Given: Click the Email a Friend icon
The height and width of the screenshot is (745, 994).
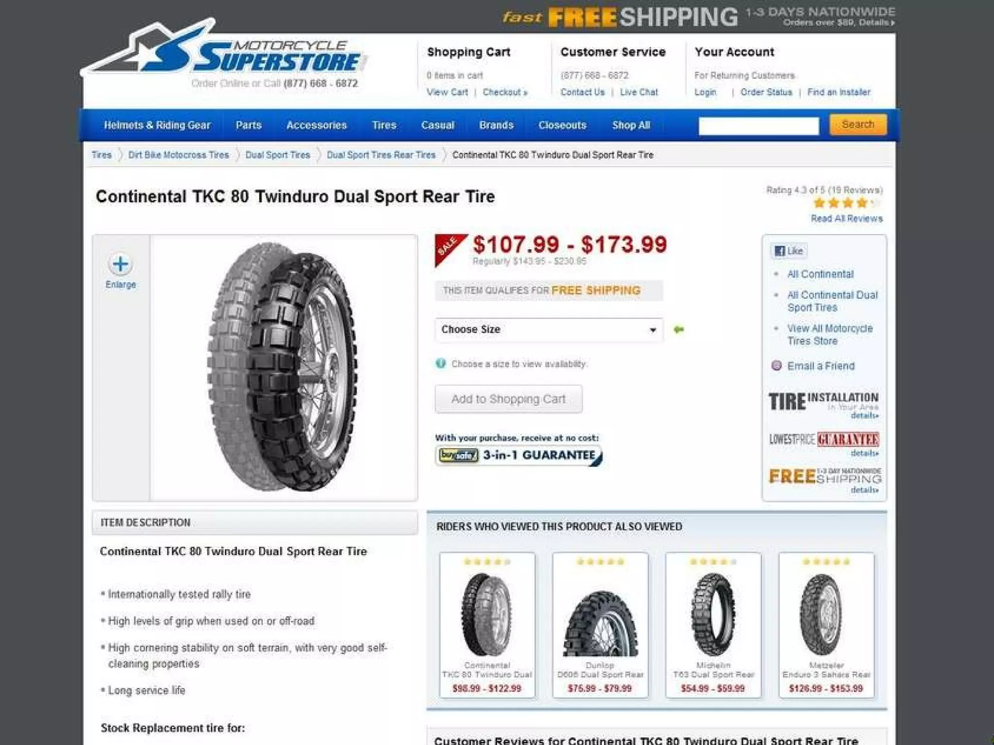Looking at the screenshot, I should point(777,366).
